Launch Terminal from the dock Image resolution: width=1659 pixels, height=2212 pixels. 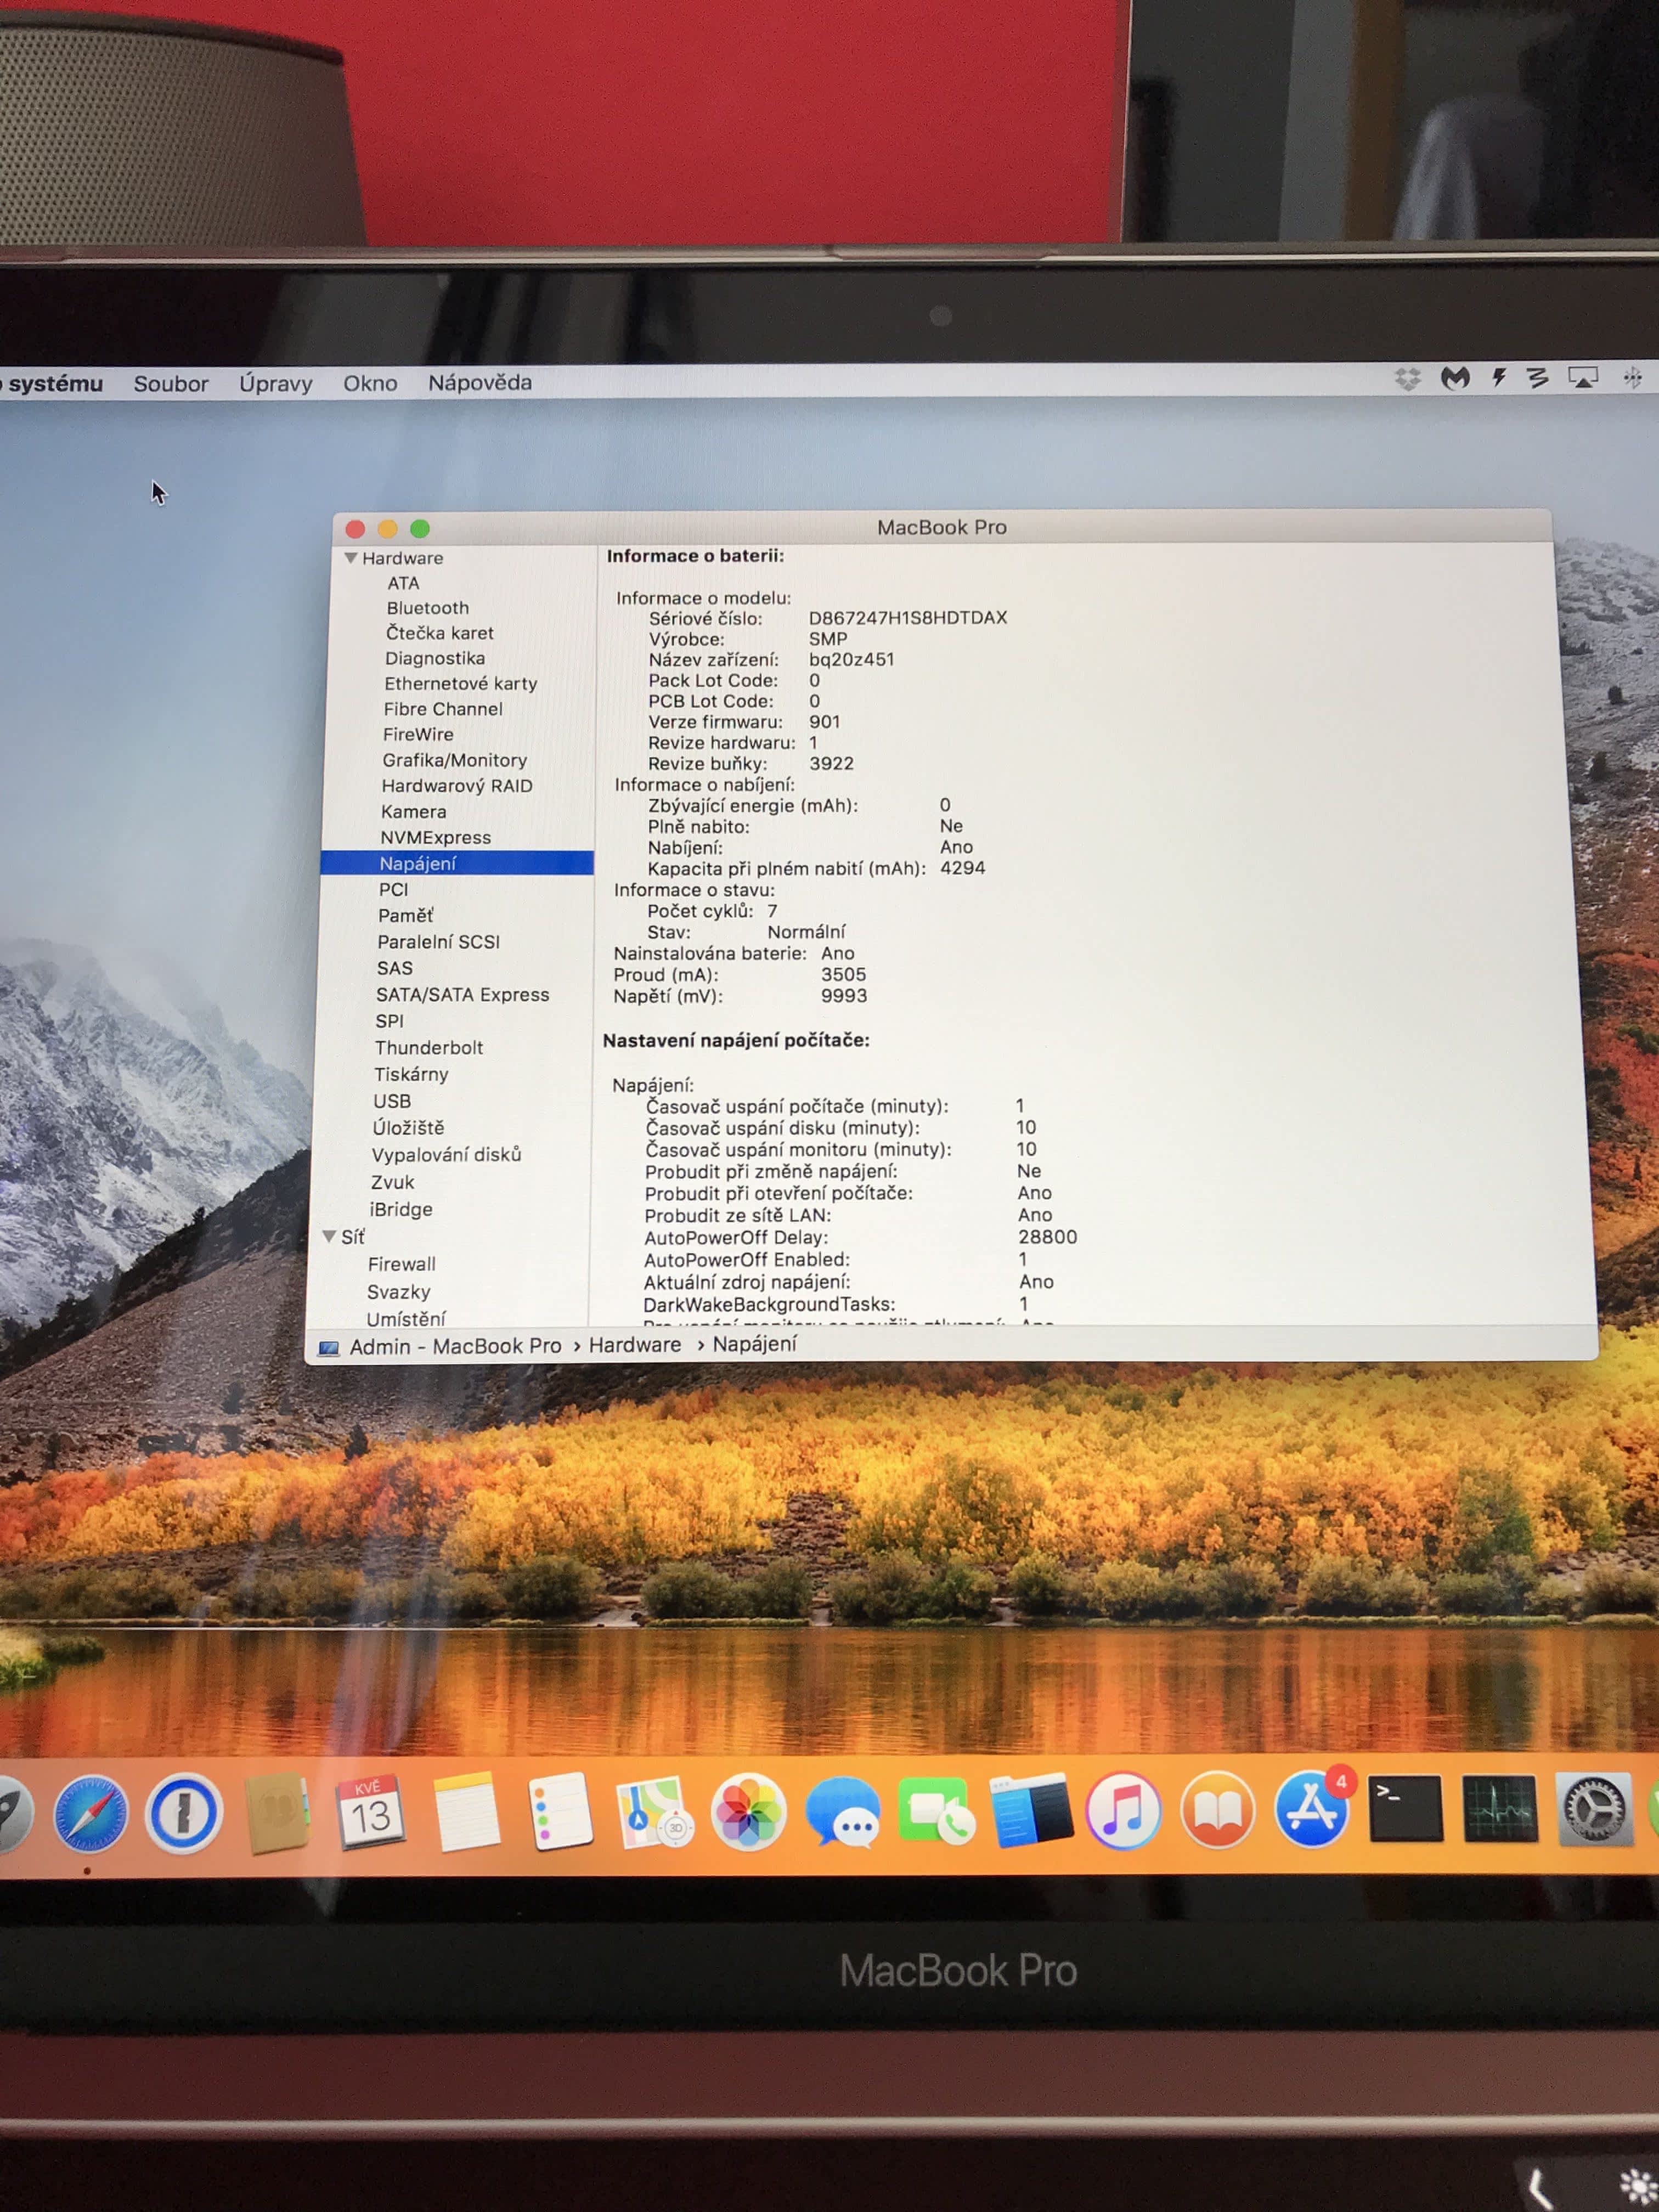pyautogui.click(x=1405, y=1809)
